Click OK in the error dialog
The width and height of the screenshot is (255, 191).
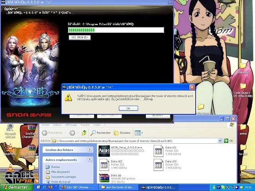pos(128,108)
